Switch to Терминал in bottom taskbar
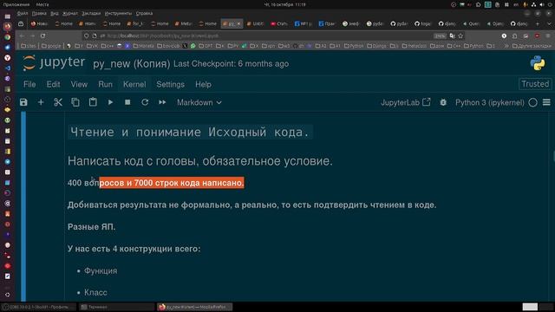This screenshot has width=555, height=312. pyautogui.click(x=117, y=307)
